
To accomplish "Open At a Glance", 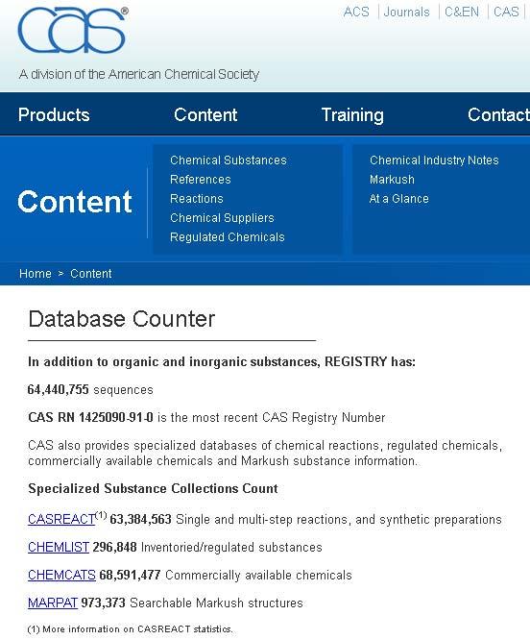I will click(398, 198).
